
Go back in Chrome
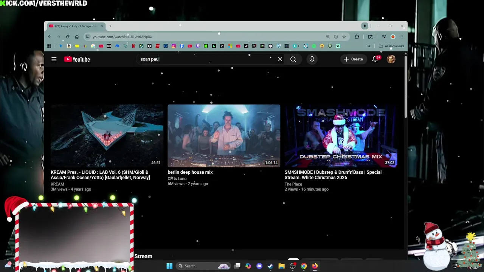coord(50,37)
